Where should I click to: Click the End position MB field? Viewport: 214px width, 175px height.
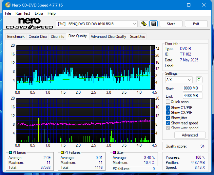[x=192, y=96]
